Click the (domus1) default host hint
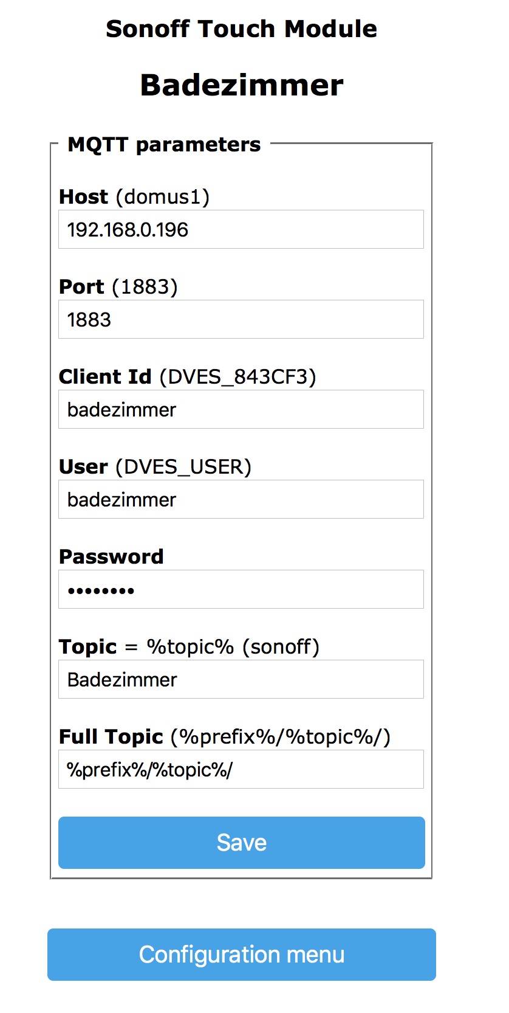 pos(163,197)
